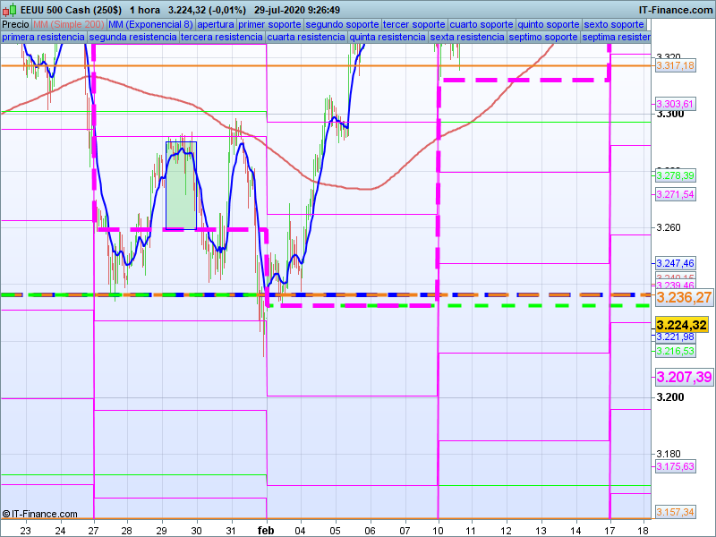
Task: Click the orange 3.236,27 price label
Action: click(x=684, y=297)
